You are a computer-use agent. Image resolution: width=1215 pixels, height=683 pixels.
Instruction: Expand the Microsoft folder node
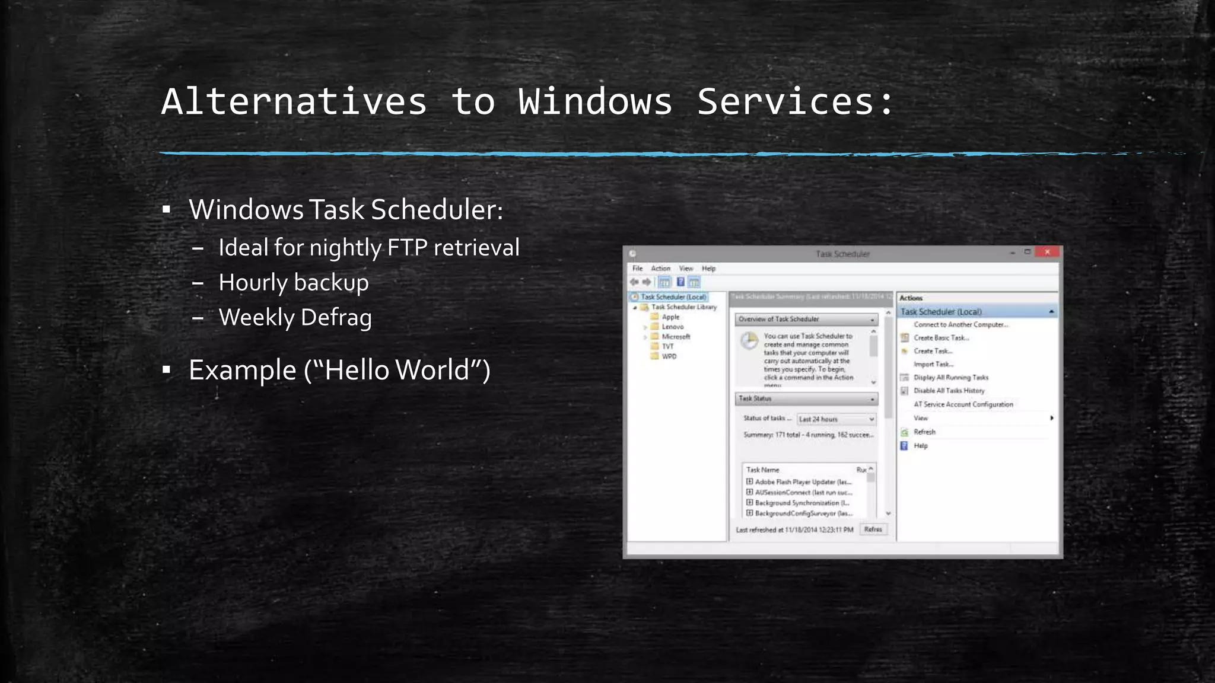pos(645,337)
